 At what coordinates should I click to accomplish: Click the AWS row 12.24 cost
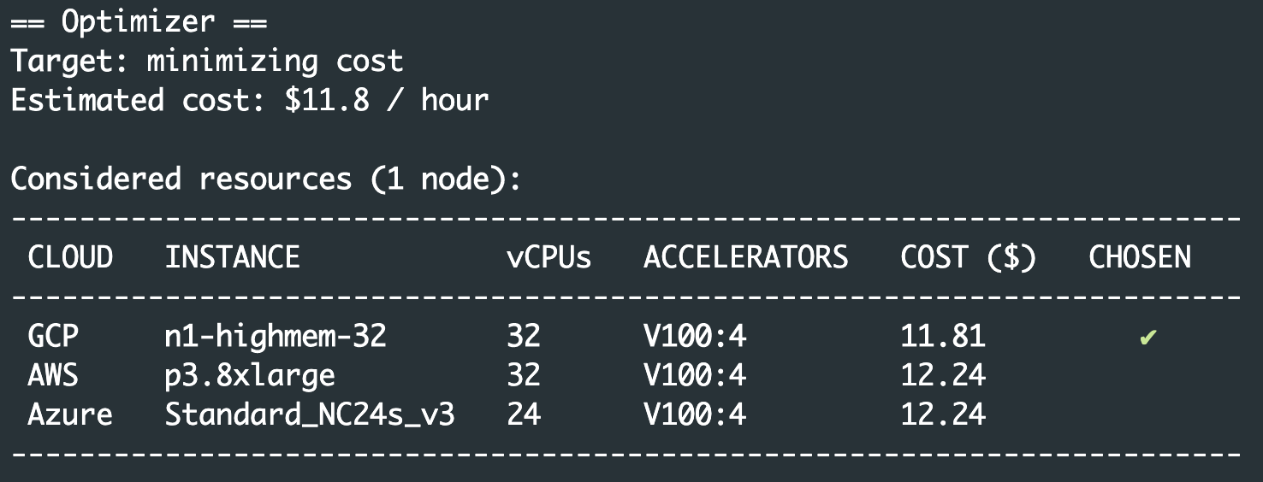pyautogui.click(x=943, y=375)
